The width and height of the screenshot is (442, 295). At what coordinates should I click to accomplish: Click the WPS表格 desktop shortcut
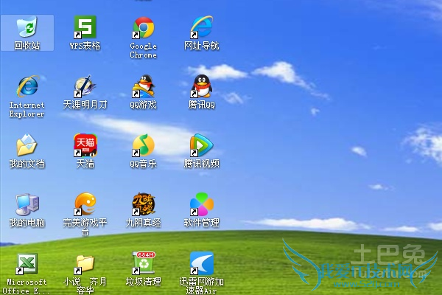pos(85,28)
